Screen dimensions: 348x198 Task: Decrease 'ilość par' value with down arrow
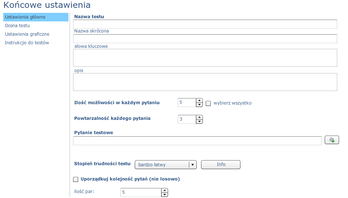[165, 194]
